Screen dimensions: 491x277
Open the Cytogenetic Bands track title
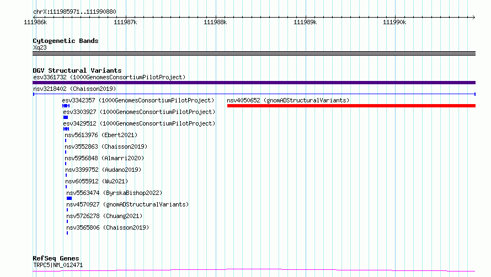tap(66, 41)
